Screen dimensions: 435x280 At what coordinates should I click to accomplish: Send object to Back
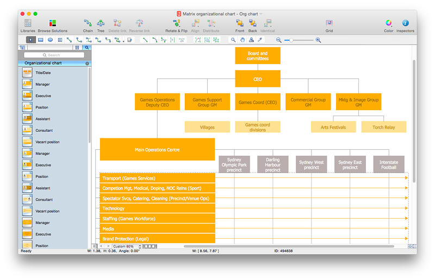(x=253, y=23)
